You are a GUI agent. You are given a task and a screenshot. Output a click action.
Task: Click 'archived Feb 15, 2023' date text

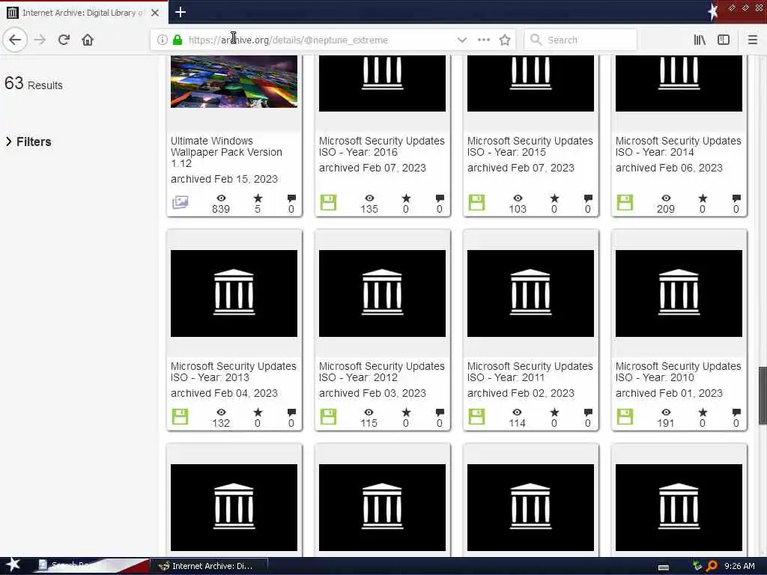(224, 179)
